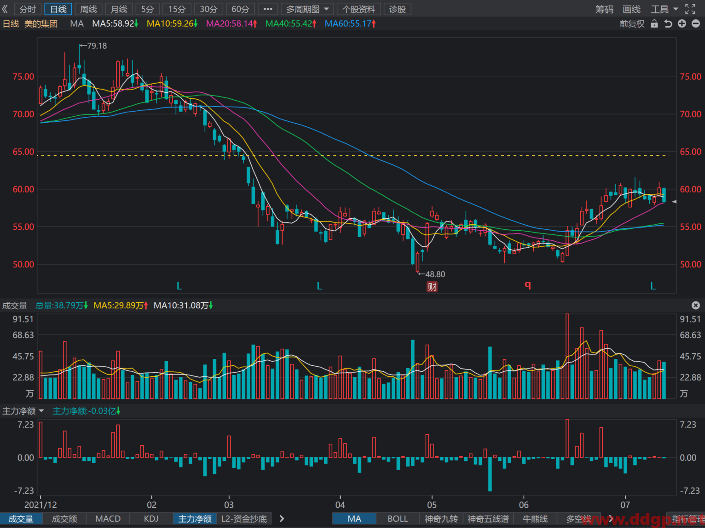Select the MACD indicator tab
This screenshot has height=528, width=705.
click(x=108, y=519)
